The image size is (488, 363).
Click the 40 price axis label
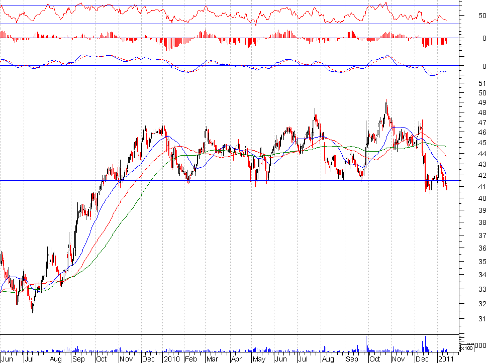(x=482, y=198)
